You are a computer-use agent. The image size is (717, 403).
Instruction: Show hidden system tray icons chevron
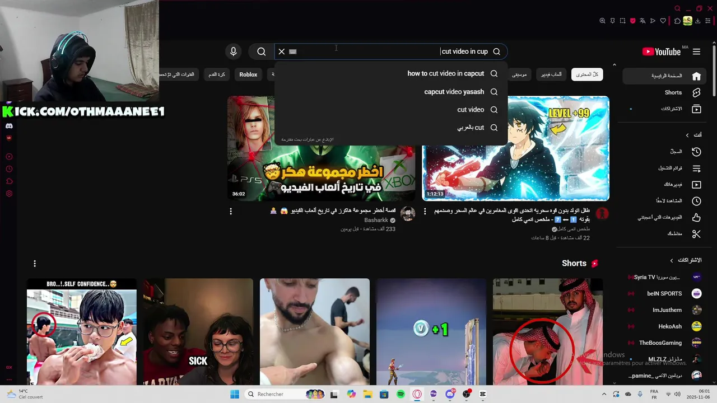point(604,394)
